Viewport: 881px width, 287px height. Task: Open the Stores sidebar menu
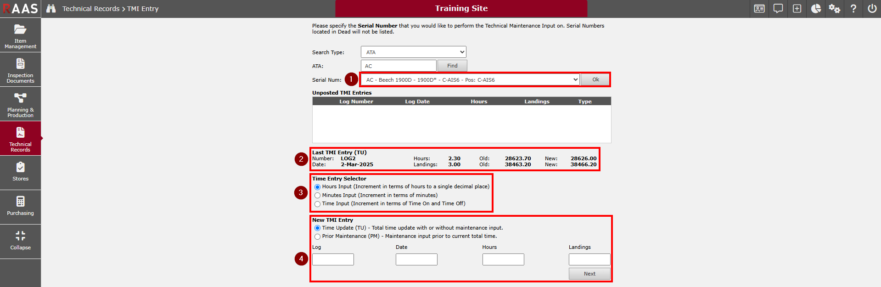click(20, 172)
